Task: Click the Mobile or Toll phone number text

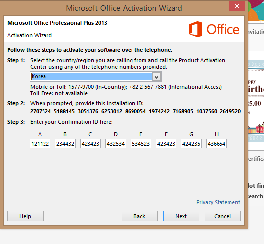Action: coord(126,87)
